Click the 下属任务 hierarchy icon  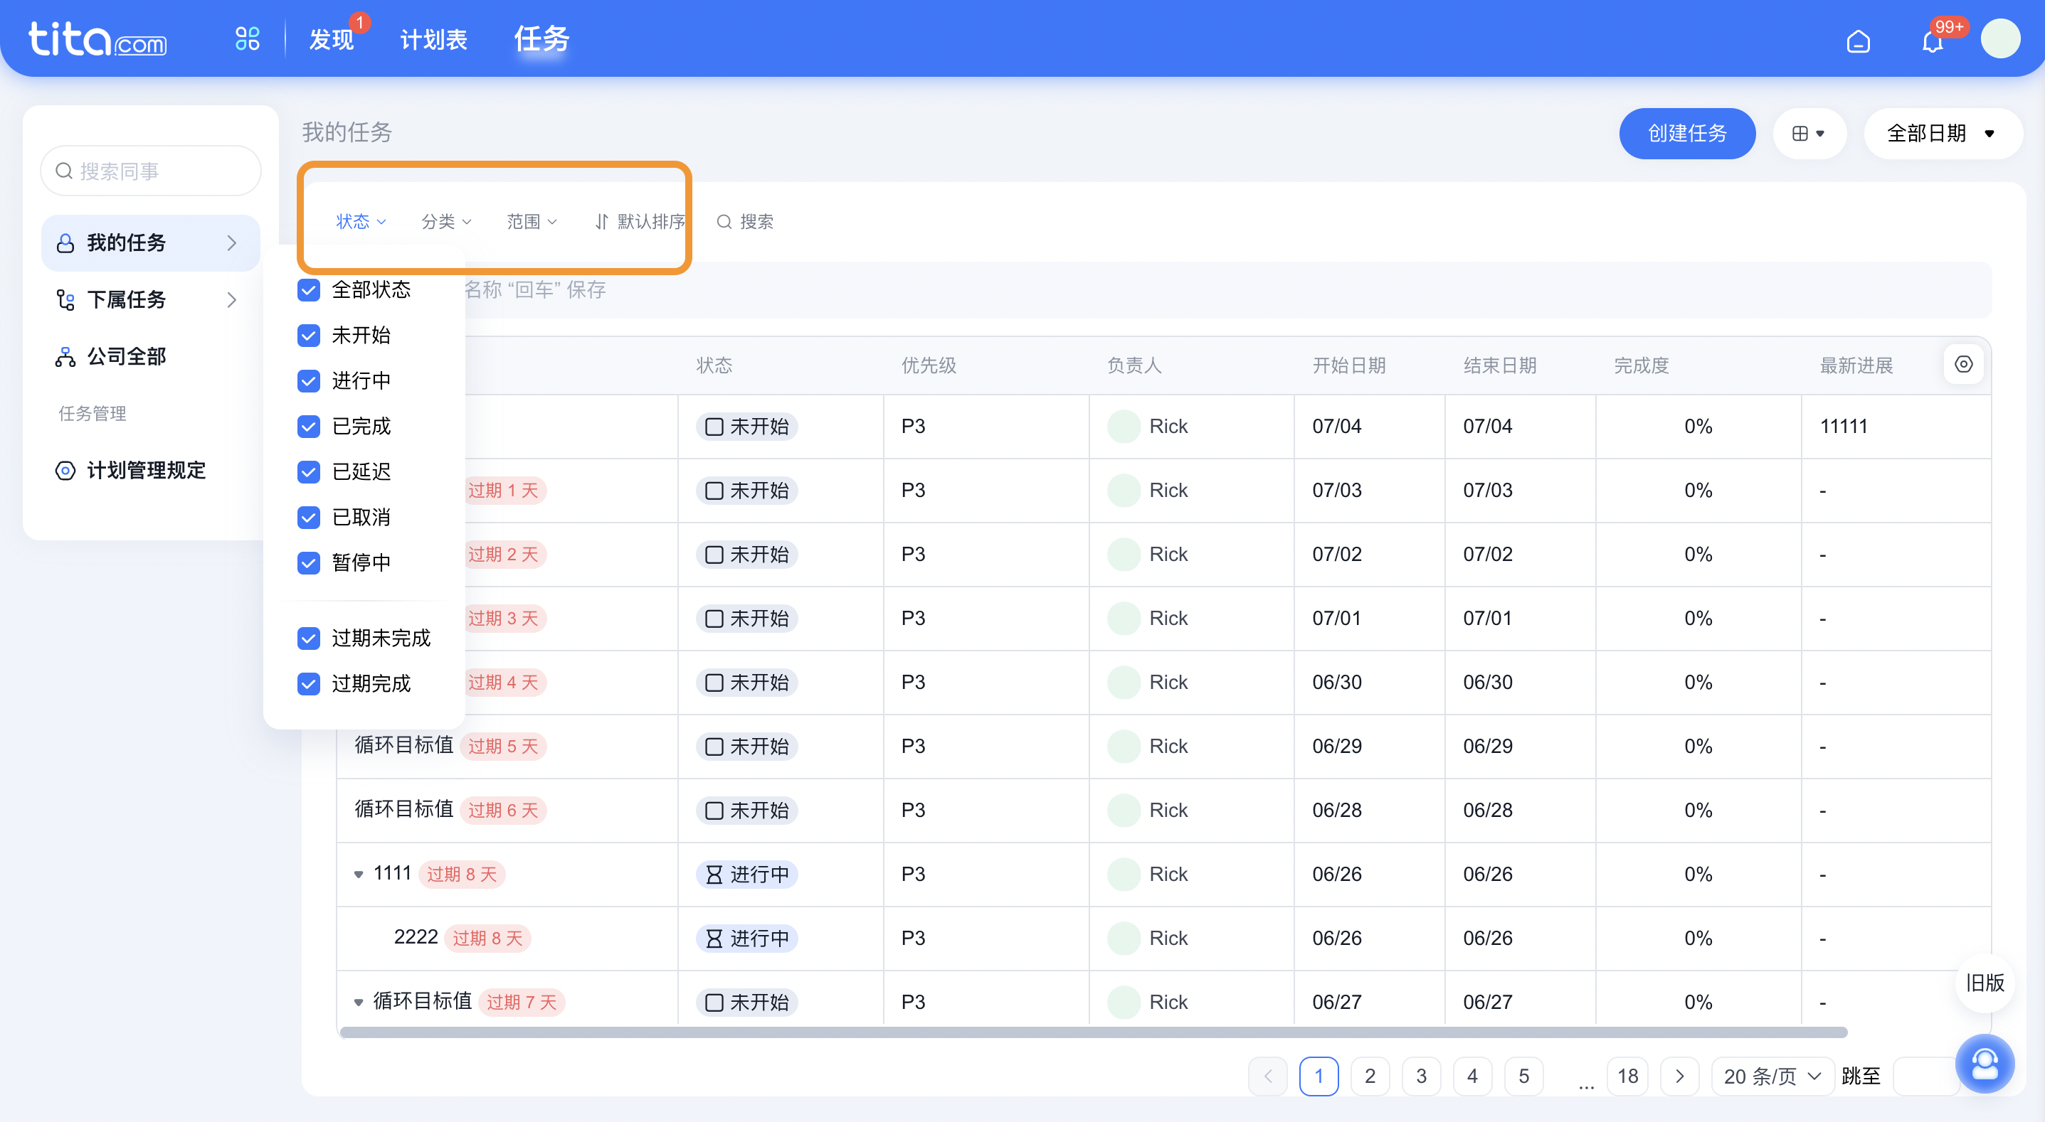(65, 300)
